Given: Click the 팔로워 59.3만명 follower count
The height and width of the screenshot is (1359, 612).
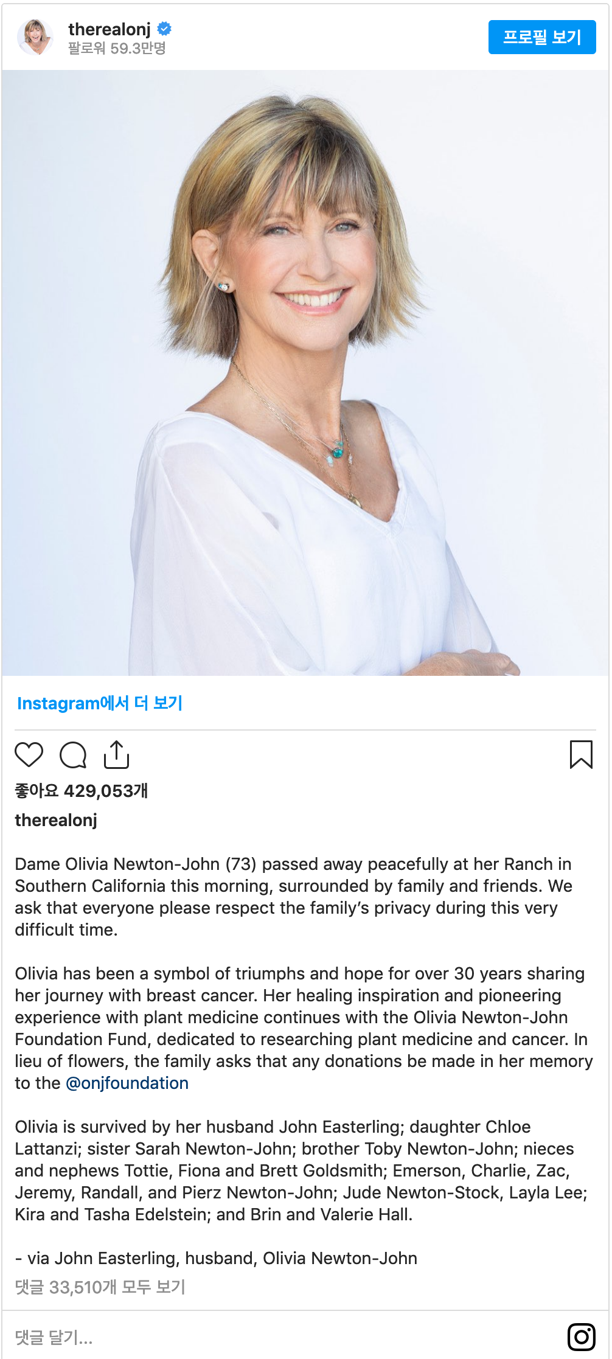Looking at the screenshot, I should 117,48.
